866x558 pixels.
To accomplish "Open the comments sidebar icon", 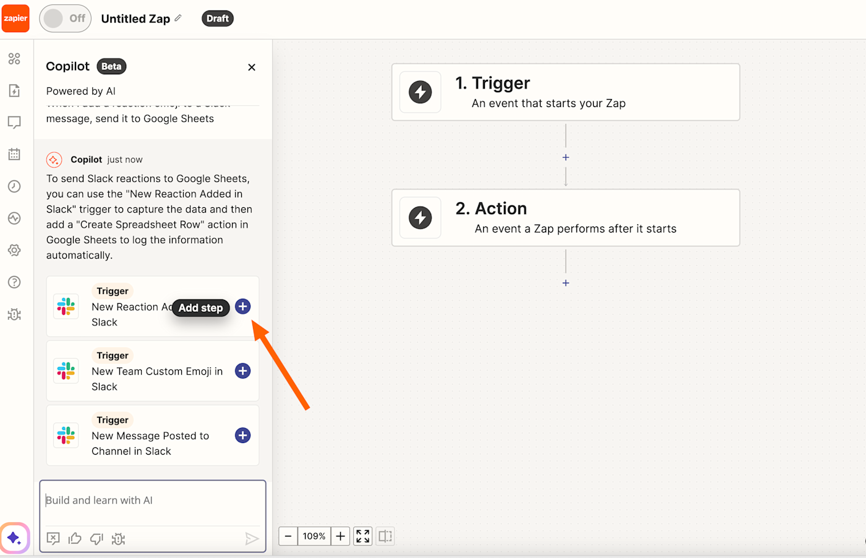I will (14, 122).
